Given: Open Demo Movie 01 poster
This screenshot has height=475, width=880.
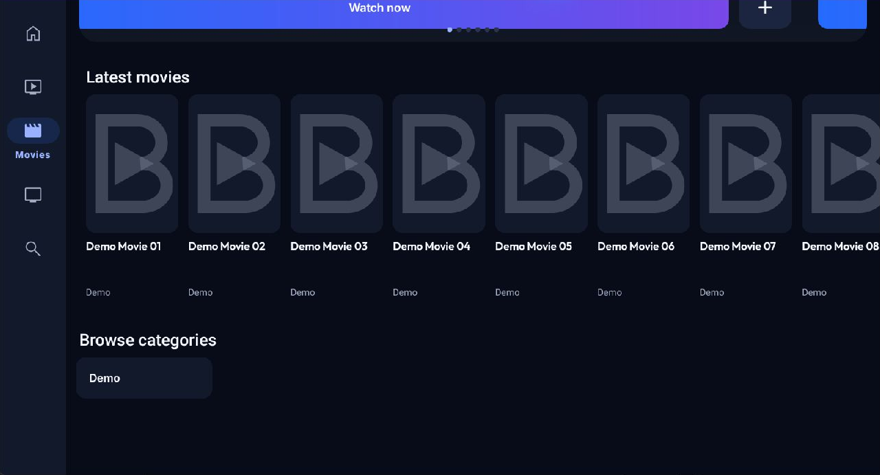Looking at the screenshot, I should coord(132,164).
